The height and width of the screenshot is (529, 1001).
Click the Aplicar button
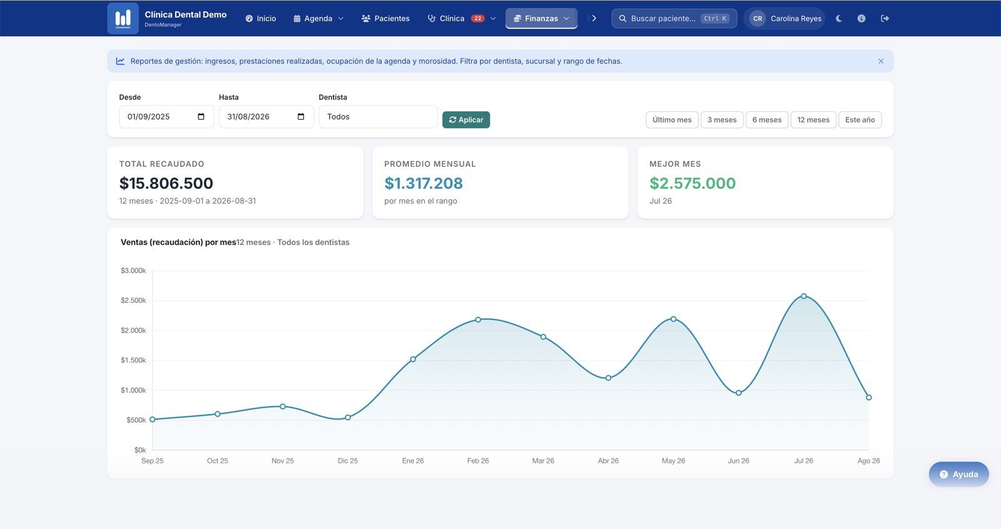(466, 120)
